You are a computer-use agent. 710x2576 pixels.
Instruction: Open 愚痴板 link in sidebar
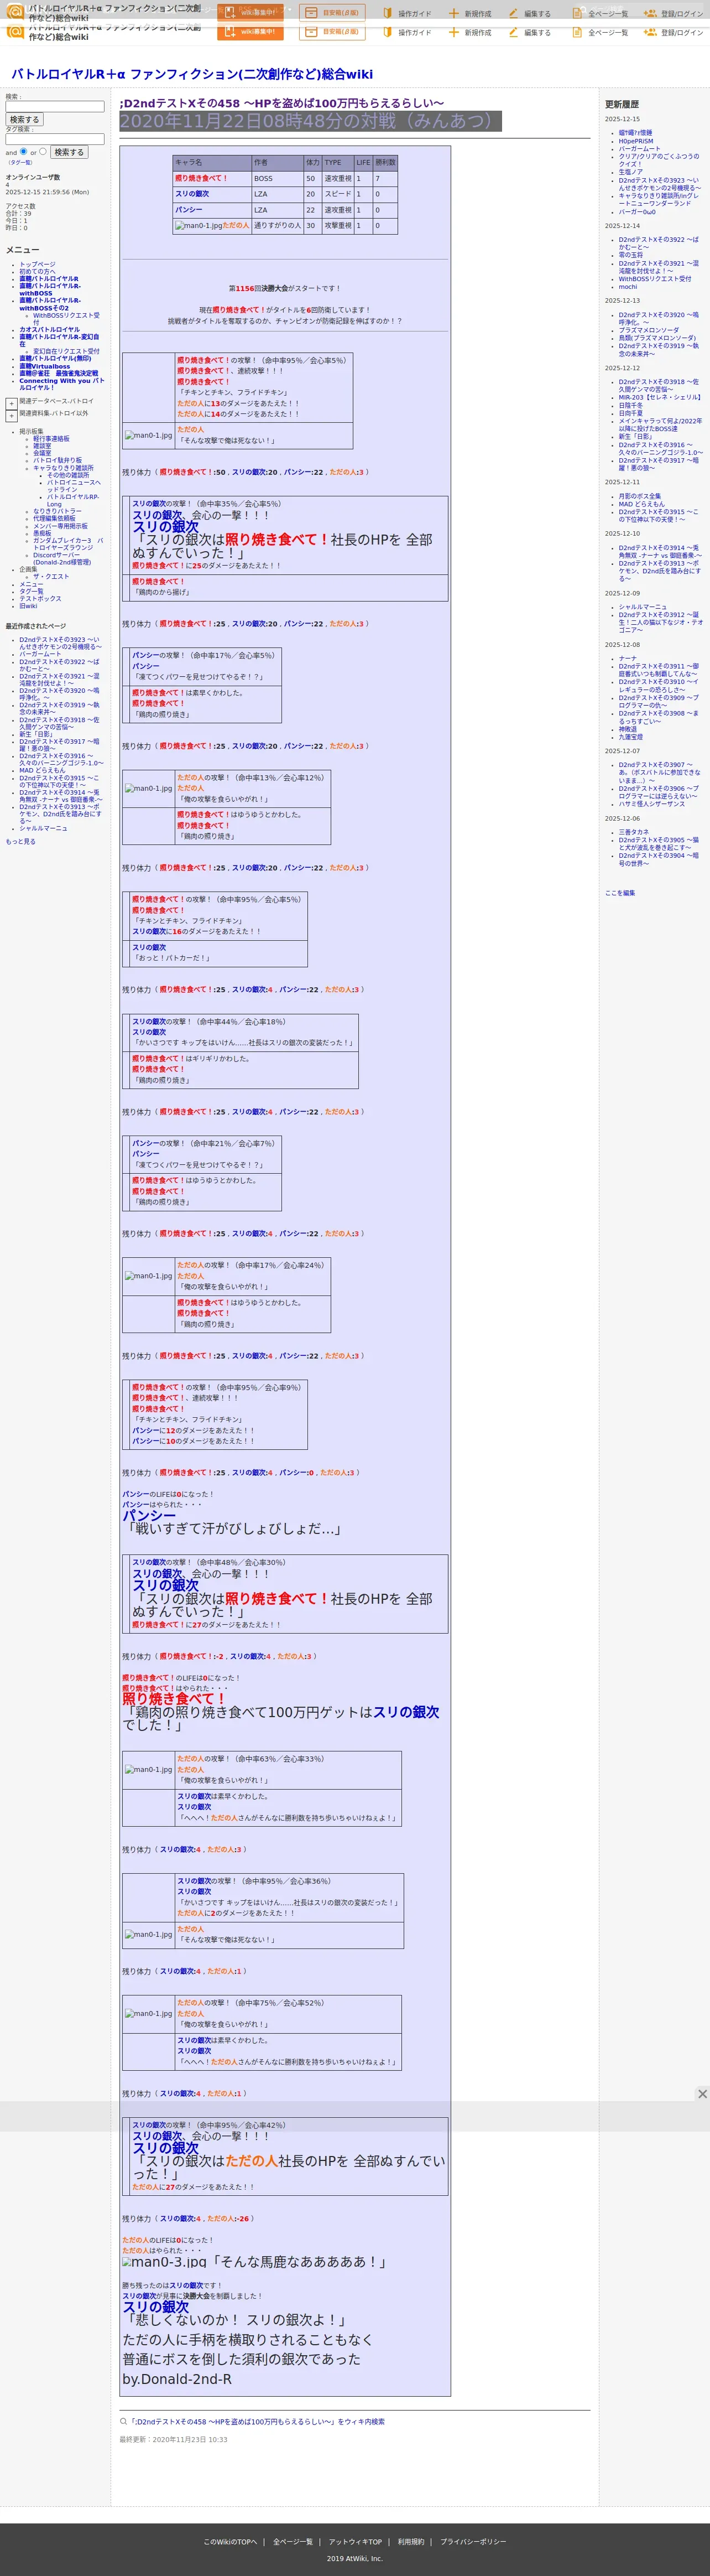42,533
